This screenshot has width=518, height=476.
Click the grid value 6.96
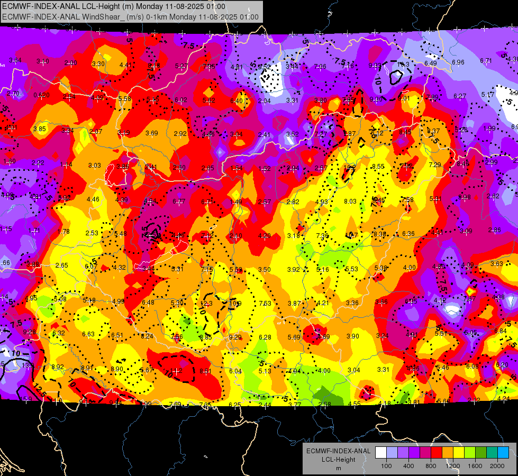[x=458, y=62]
